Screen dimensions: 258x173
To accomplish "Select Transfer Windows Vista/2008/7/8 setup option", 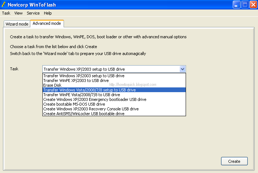I will [114, 90].
